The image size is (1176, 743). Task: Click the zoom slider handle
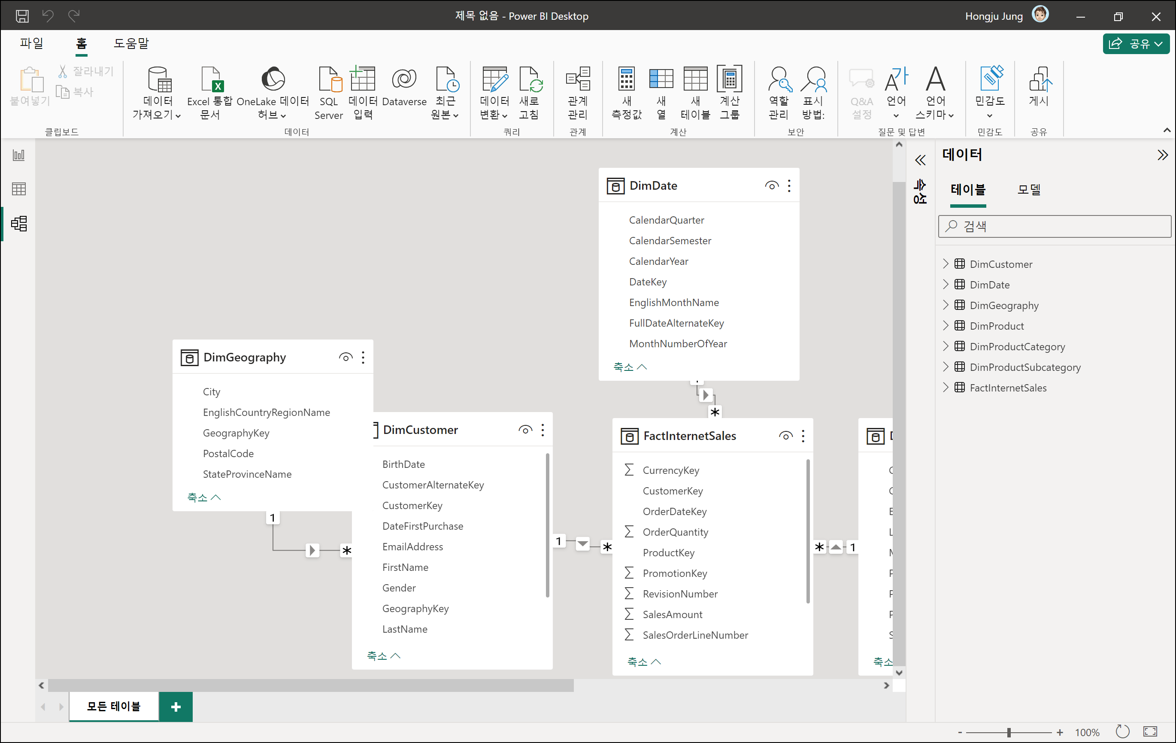(1009, 732)
